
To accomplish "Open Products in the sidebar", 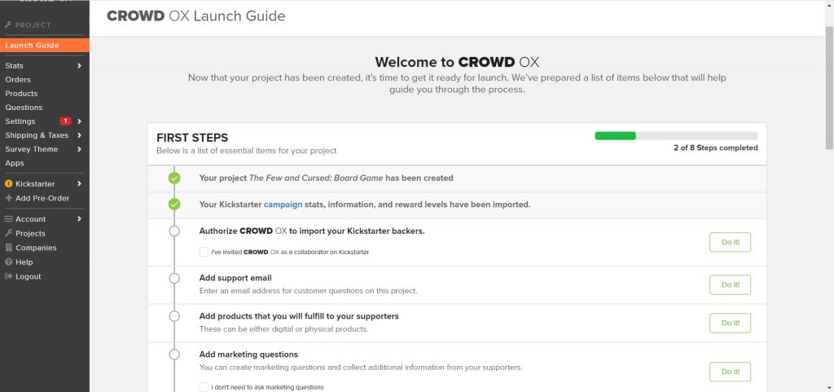I will [x=21, y=94].
